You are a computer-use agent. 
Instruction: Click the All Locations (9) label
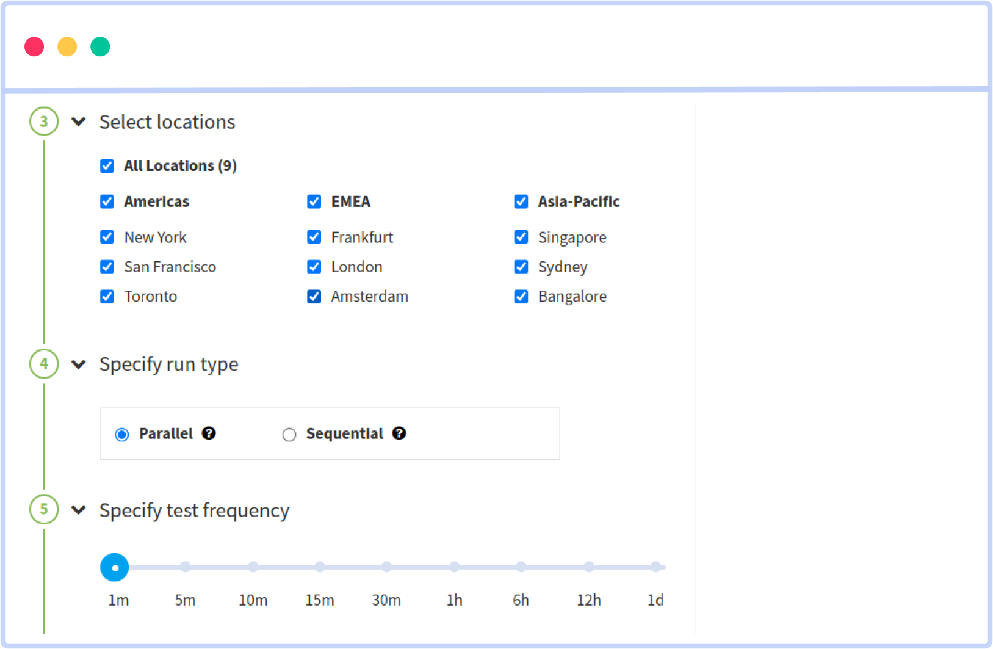tap(181, 166)
